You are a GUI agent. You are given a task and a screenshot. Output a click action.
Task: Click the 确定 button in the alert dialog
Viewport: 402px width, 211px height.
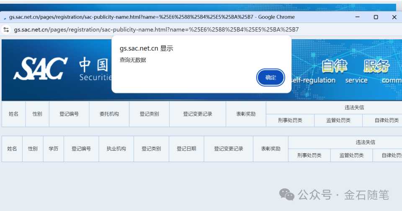point(271,77)
